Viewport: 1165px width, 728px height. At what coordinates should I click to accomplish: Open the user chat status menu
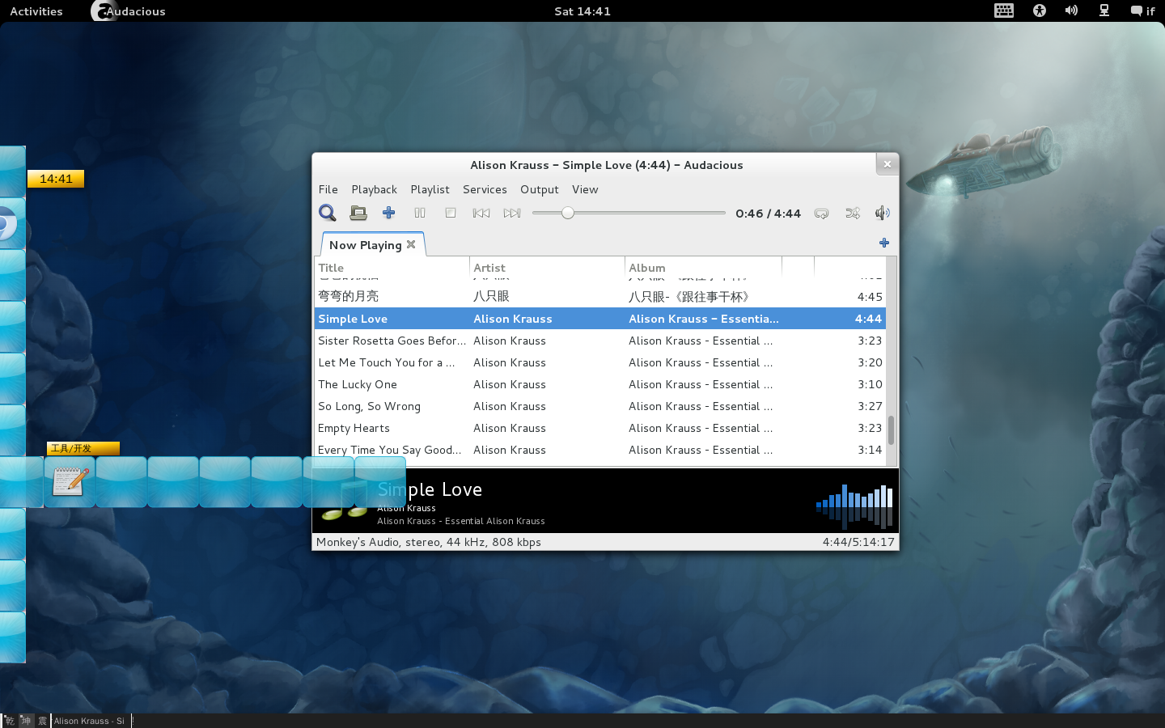(x=1142, y=11)
